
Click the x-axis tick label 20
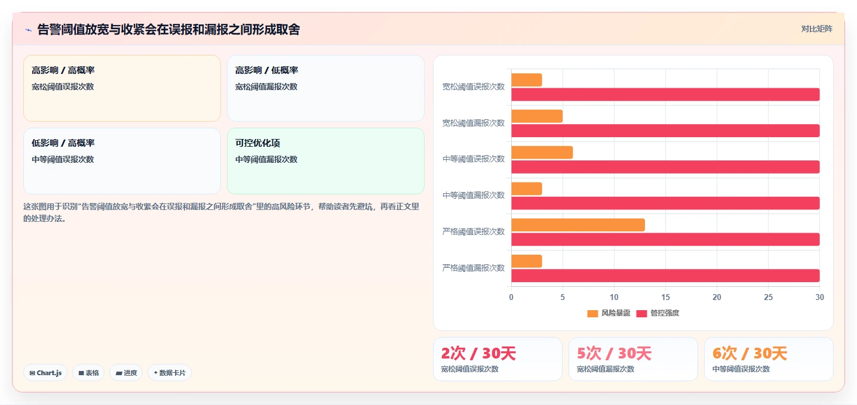[717, 297]
